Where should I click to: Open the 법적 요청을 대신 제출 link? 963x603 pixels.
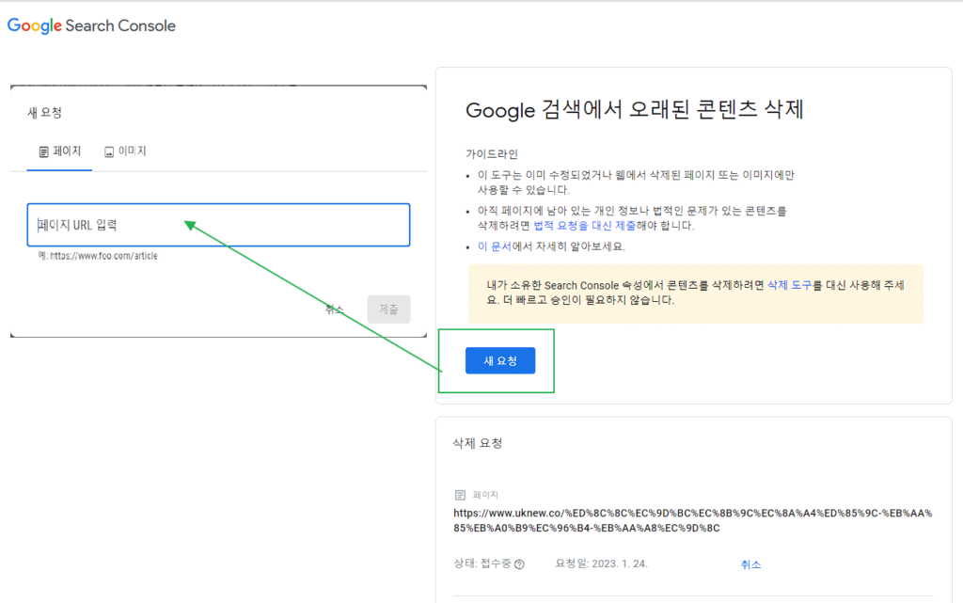pos(585,226)
